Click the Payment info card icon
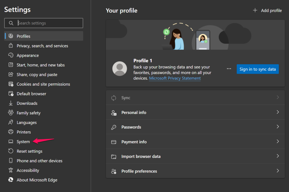 coord(114,142)
